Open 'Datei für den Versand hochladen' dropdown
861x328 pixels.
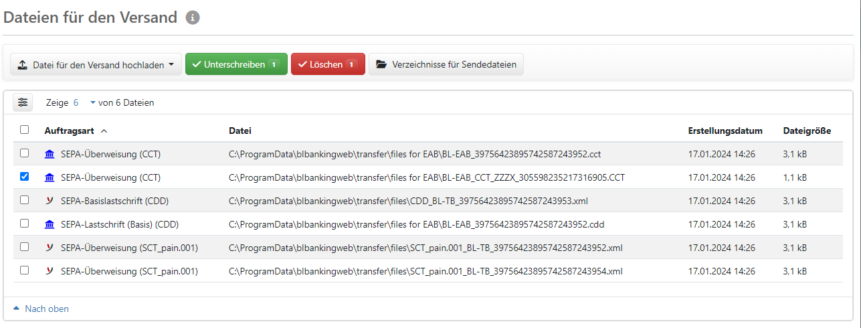[x=96, y=65]
